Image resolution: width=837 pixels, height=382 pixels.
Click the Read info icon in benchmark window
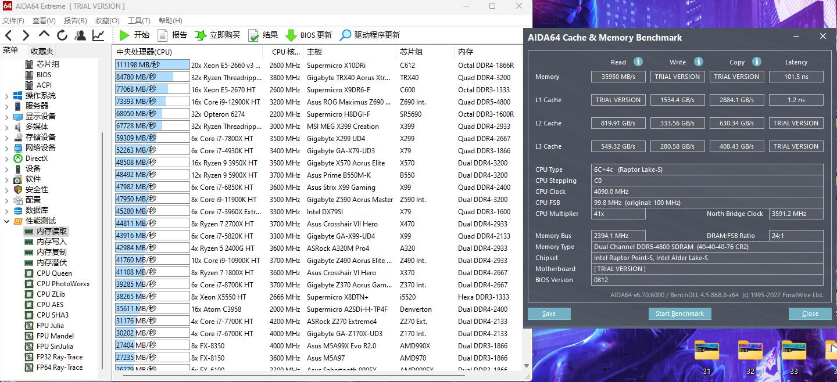[x=638, y=62]
